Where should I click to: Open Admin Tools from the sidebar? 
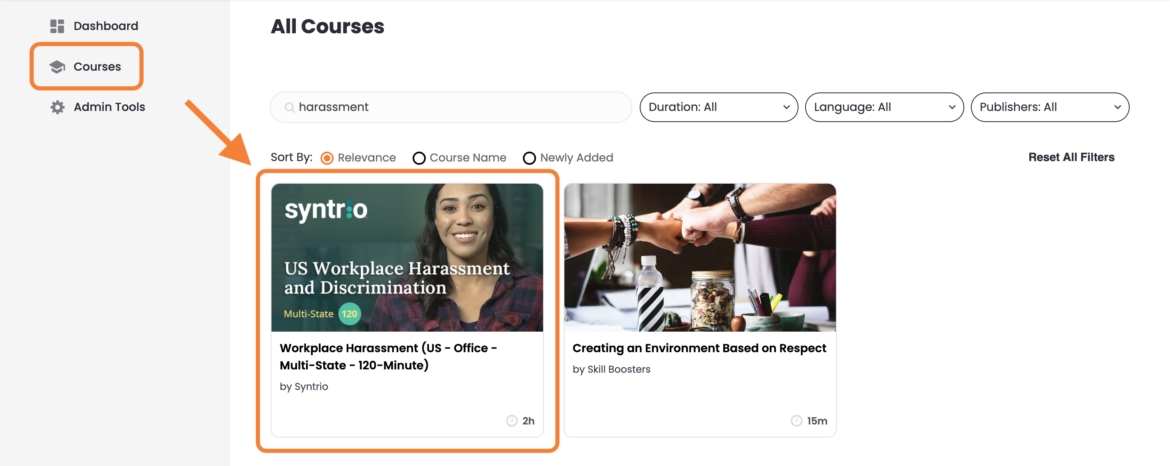click(109, 107)
